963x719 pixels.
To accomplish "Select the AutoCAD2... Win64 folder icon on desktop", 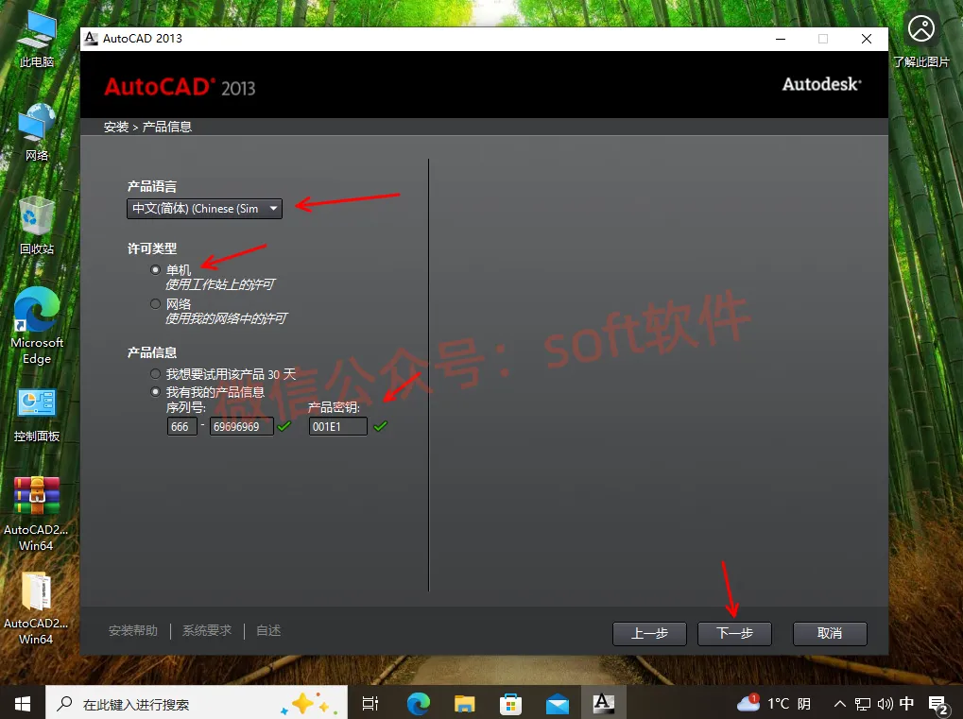I will [36, 608].
